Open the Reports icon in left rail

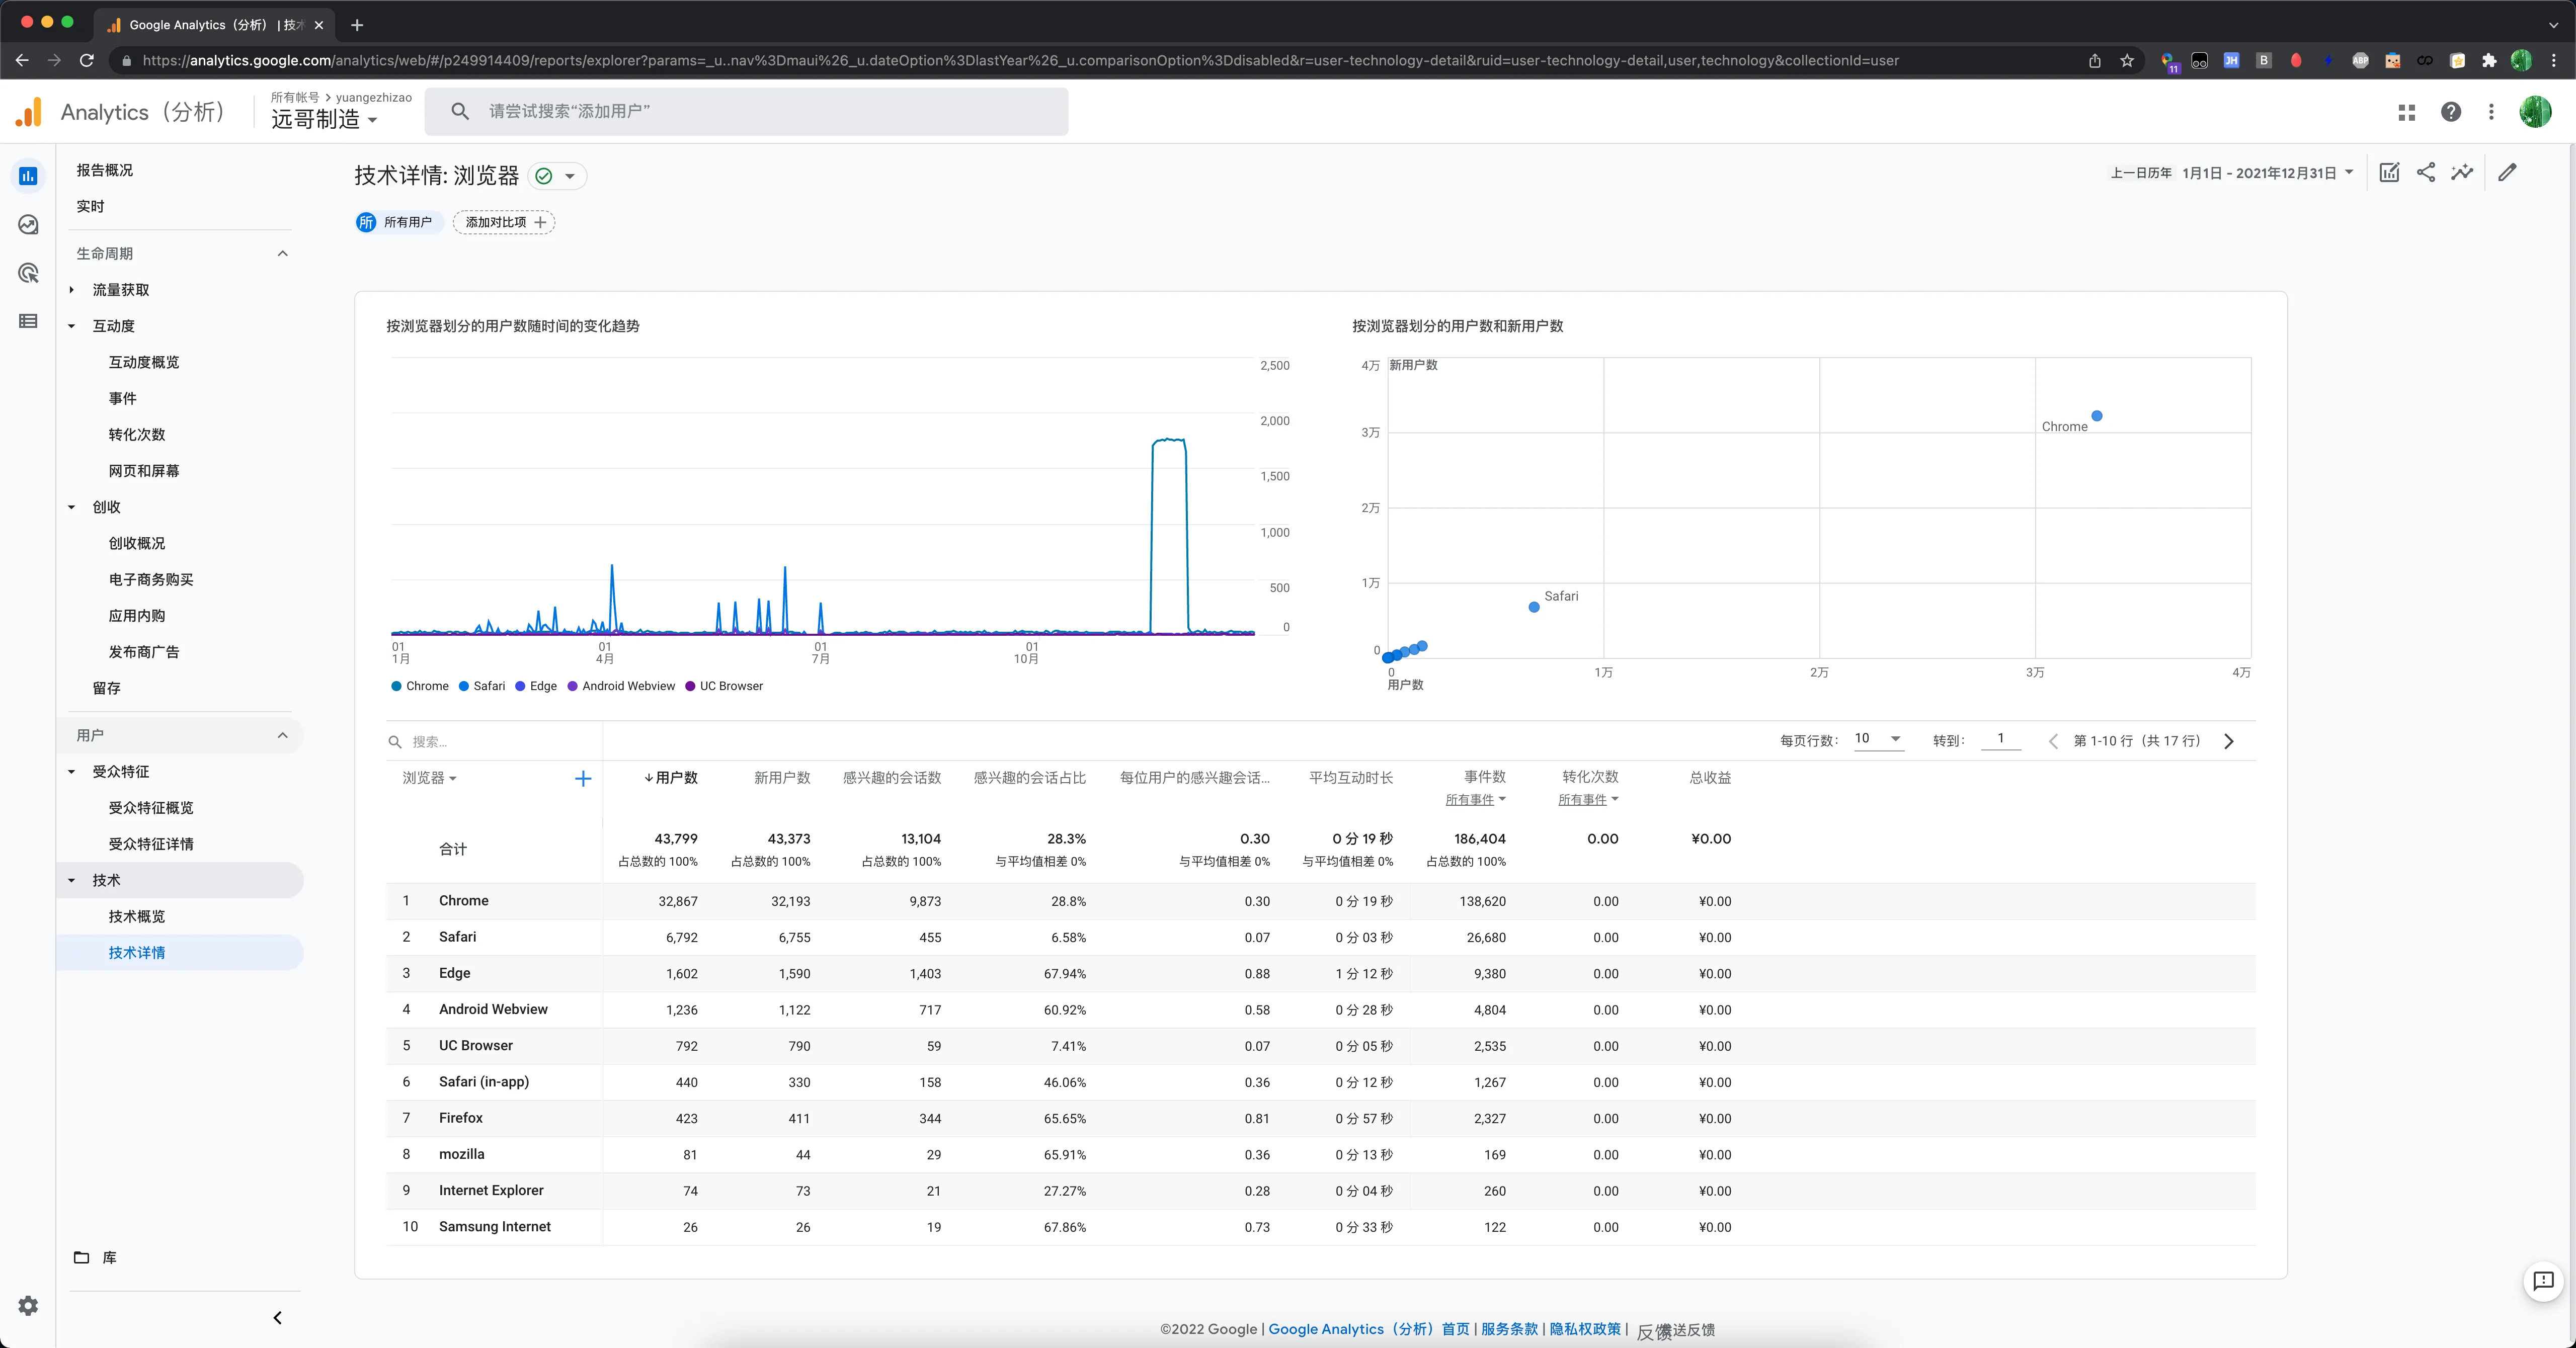28,176
